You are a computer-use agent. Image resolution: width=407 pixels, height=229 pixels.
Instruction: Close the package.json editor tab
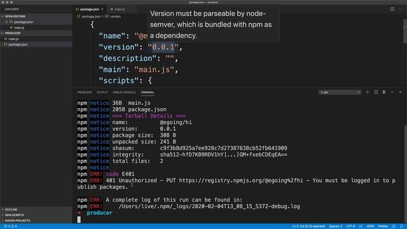(x=102, y=9)
